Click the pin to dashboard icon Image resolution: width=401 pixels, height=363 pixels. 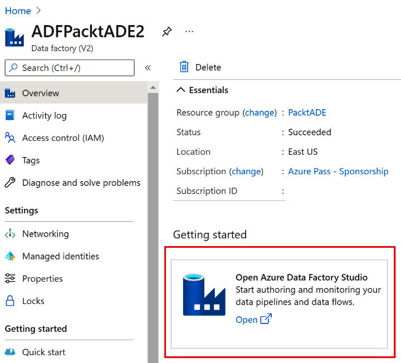[x=167, y=32]
